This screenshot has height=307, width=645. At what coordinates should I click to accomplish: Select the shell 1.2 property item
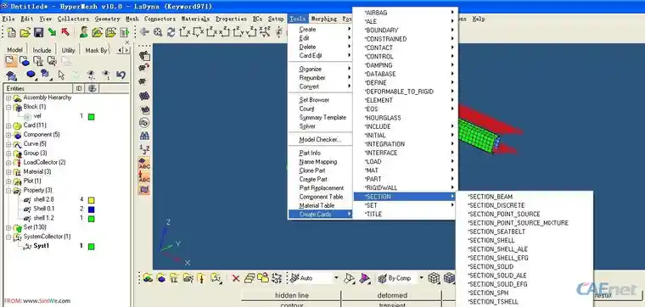[43, 218]
